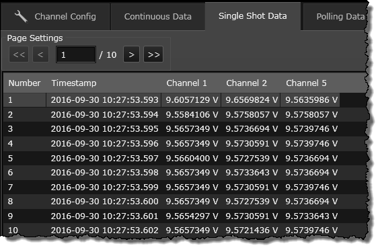The image size is (380, 250).
Task: Click the wrench icon on Channel Config
Action: click(21, 17)
